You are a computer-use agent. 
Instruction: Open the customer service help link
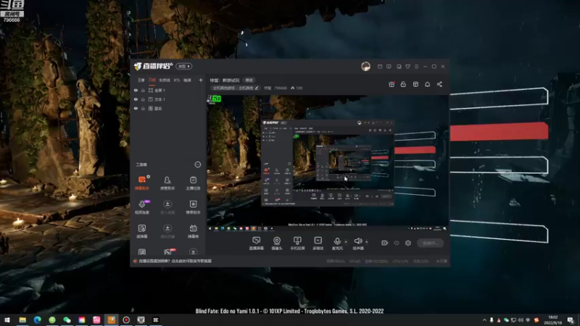175,261
